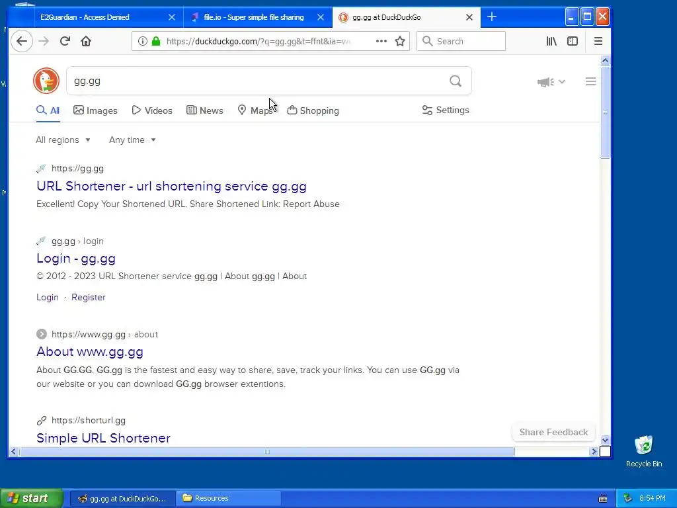Open URL Shortener gg.gg result

pyautogui.click(x=171, y=186)
